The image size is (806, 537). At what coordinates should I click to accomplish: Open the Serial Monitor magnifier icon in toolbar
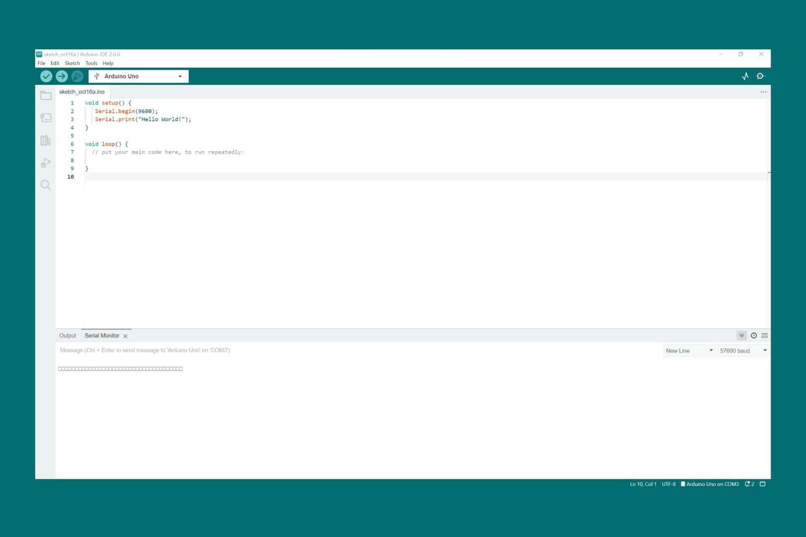pyautogui.click(x=760, y=76)
